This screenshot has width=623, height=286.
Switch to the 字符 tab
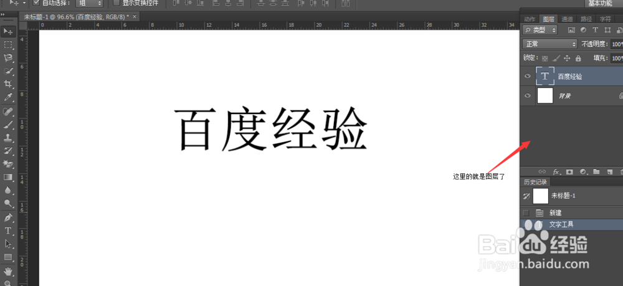pos(605,19)
